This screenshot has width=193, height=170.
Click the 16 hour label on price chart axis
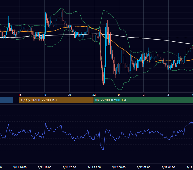(20, 95)
